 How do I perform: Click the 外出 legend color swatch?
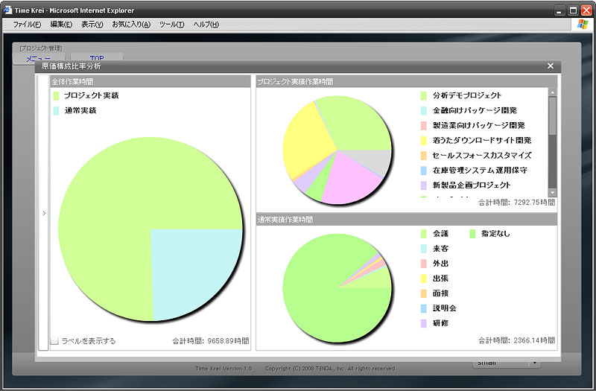click(x=424, y=264)
